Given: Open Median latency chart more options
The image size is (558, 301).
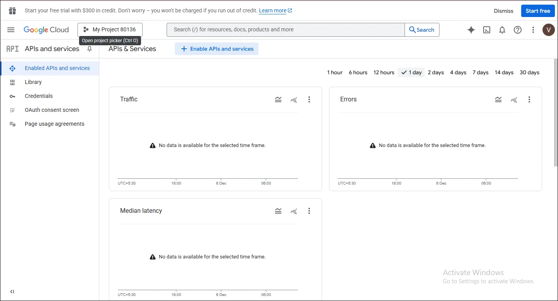Looking at the screenshot, I should pyautogui.click(x=309, y=211).
